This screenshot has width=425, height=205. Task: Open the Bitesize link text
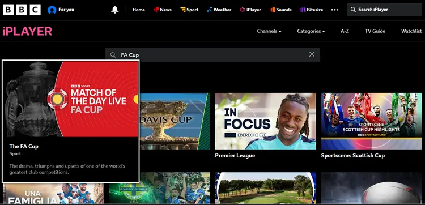pyautogui.click(x=314, y=10)
